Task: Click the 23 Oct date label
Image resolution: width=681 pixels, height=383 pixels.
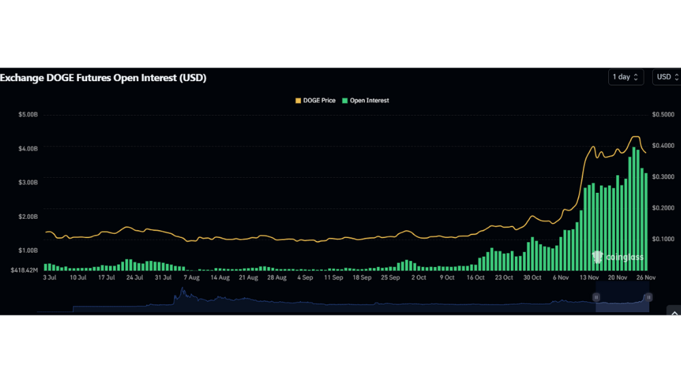Action: pos(504,277)
